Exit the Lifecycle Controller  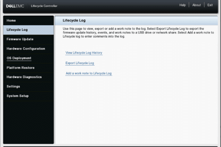[x=210, y=5]
